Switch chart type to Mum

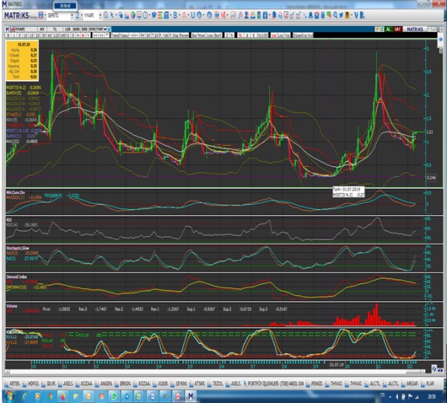(200, 35)
